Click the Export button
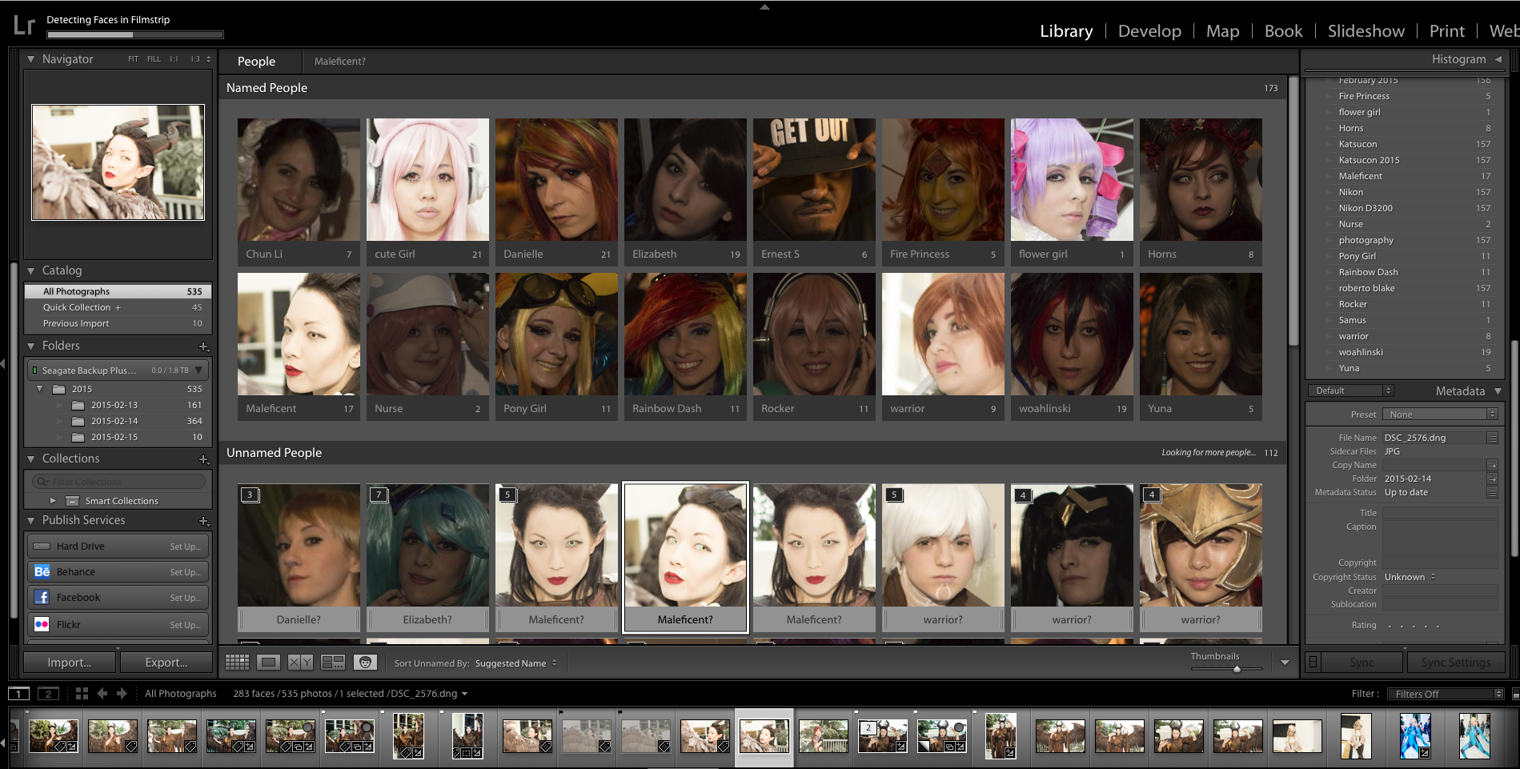1520x769 pixels. [x=166, y=663]
